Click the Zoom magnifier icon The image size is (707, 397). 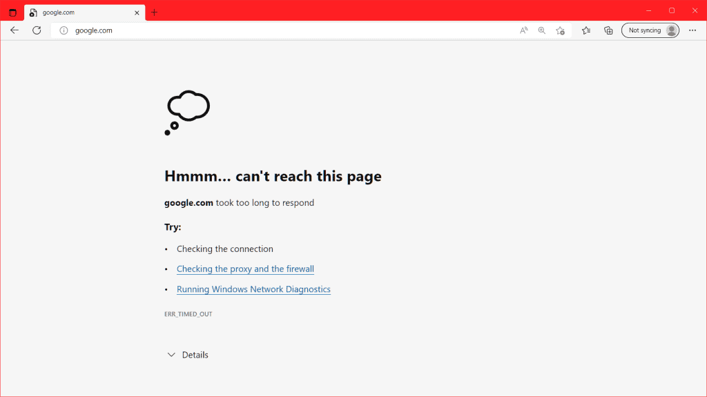point(542,30)
